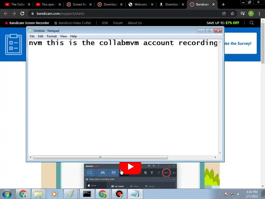Open the Forum link
This screenshot has height=199, width=265.
pos(118,23)
